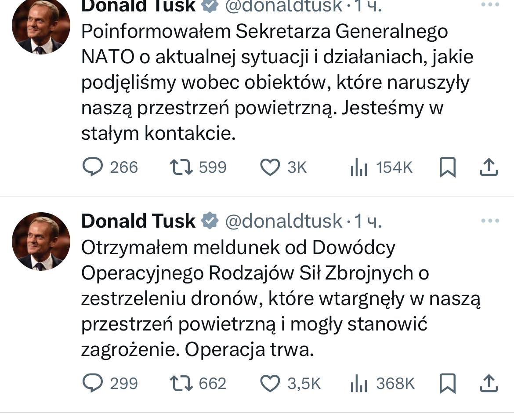Viewport: 514px width, 414px height.
Task: Retweet the tweet with 599 reposts
Action: pos(181,167)
